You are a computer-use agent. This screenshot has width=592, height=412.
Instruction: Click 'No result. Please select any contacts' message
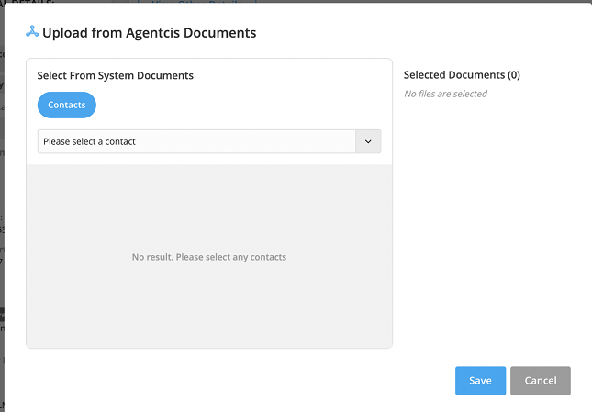click(x=209, y=257)
